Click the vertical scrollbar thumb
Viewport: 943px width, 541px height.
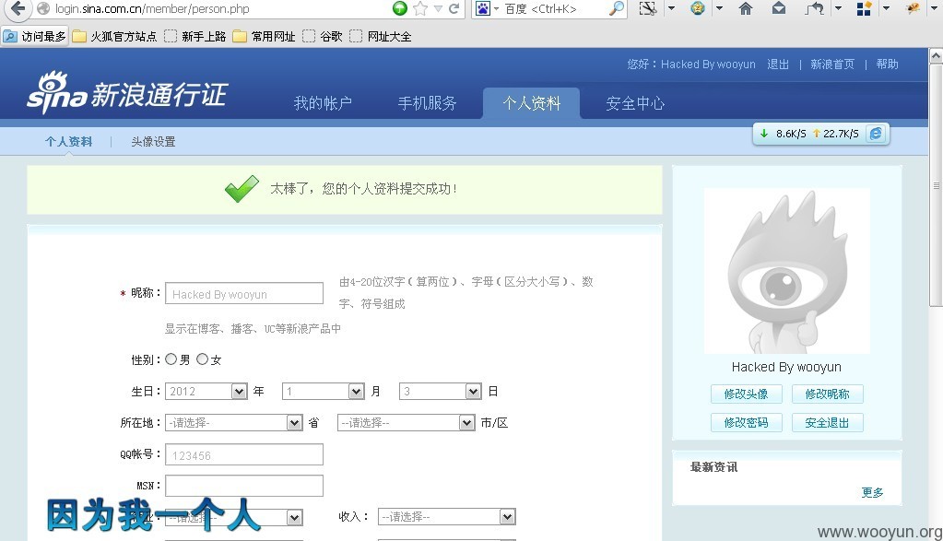[936, 185]
